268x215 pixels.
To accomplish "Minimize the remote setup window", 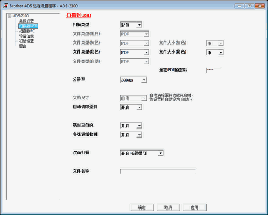I will click(239, 6).
